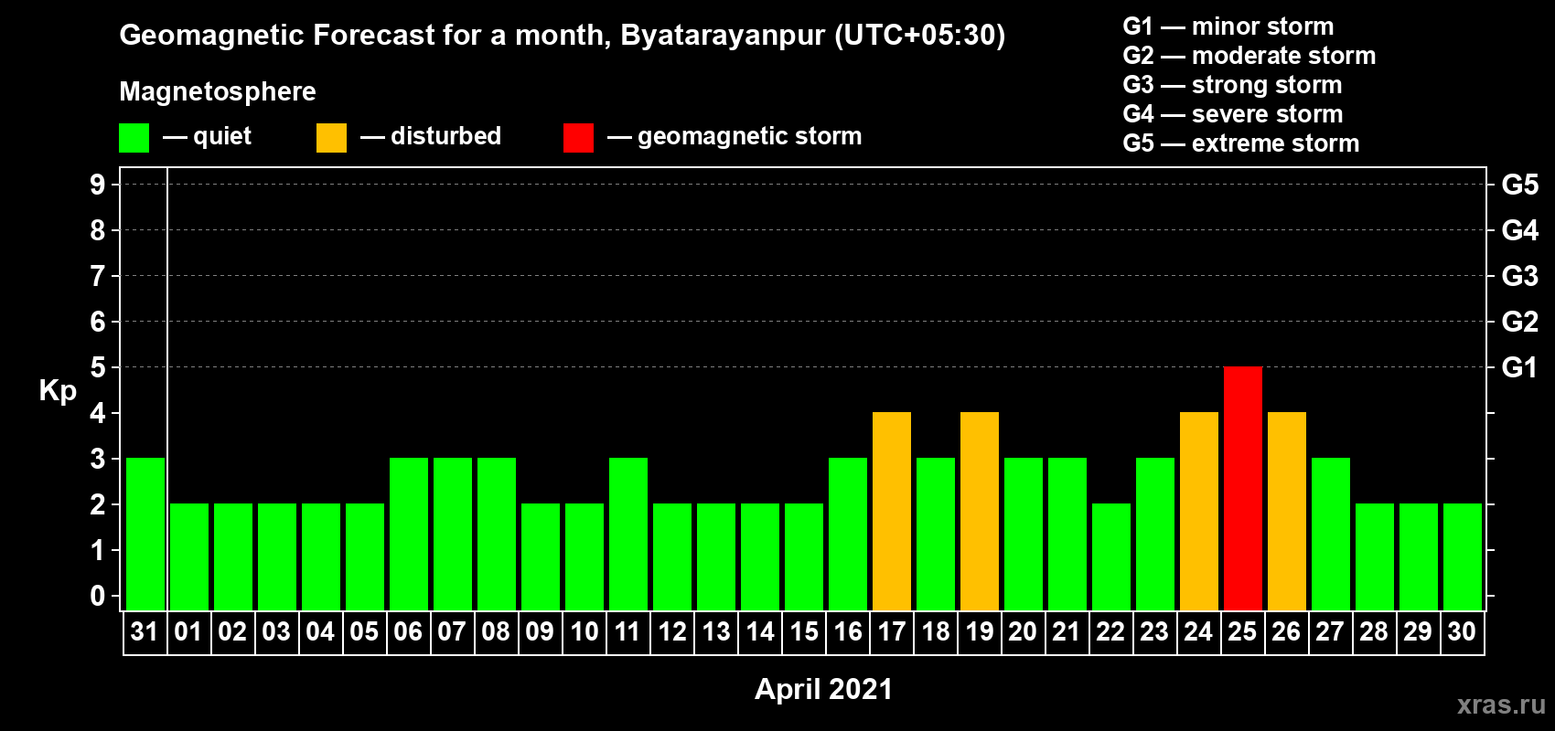
Task: Click the Kp value 0 on left axis
Action: point(98,596)
